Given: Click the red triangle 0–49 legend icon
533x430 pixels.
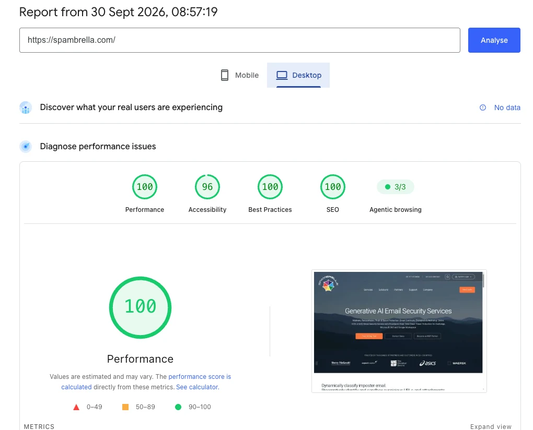Looking at the screenshot, I should pyautogui.click(x=76, y=407).
